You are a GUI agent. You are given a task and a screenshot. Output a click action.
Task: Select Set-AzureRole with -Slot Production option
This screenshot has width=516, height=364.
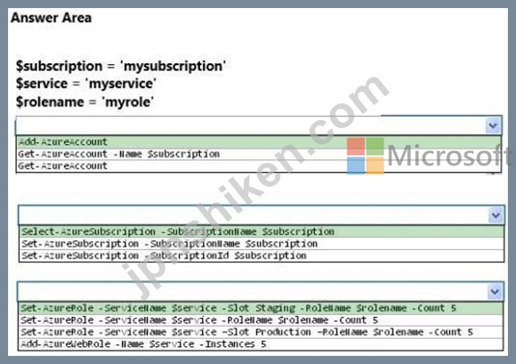(x=261, y=332)
